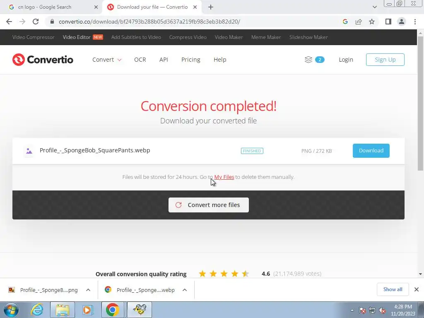Screen dimensions: 424x318
Task: Open Video Maker link
Action: (x=229, y=37)
